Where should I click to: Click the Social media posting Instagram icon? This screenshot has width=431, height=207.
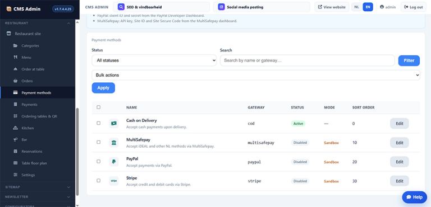tap(221, 7)
